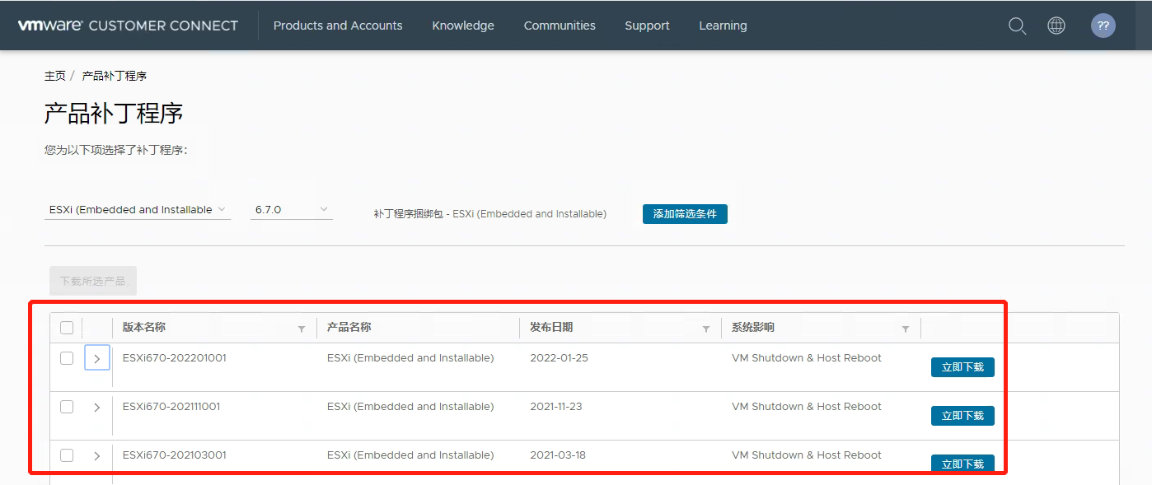Sort by 产品名称 column header

(349, 327)
